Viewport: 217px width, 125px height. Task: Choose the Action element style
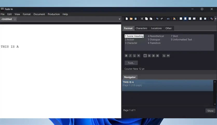(130, 40)
